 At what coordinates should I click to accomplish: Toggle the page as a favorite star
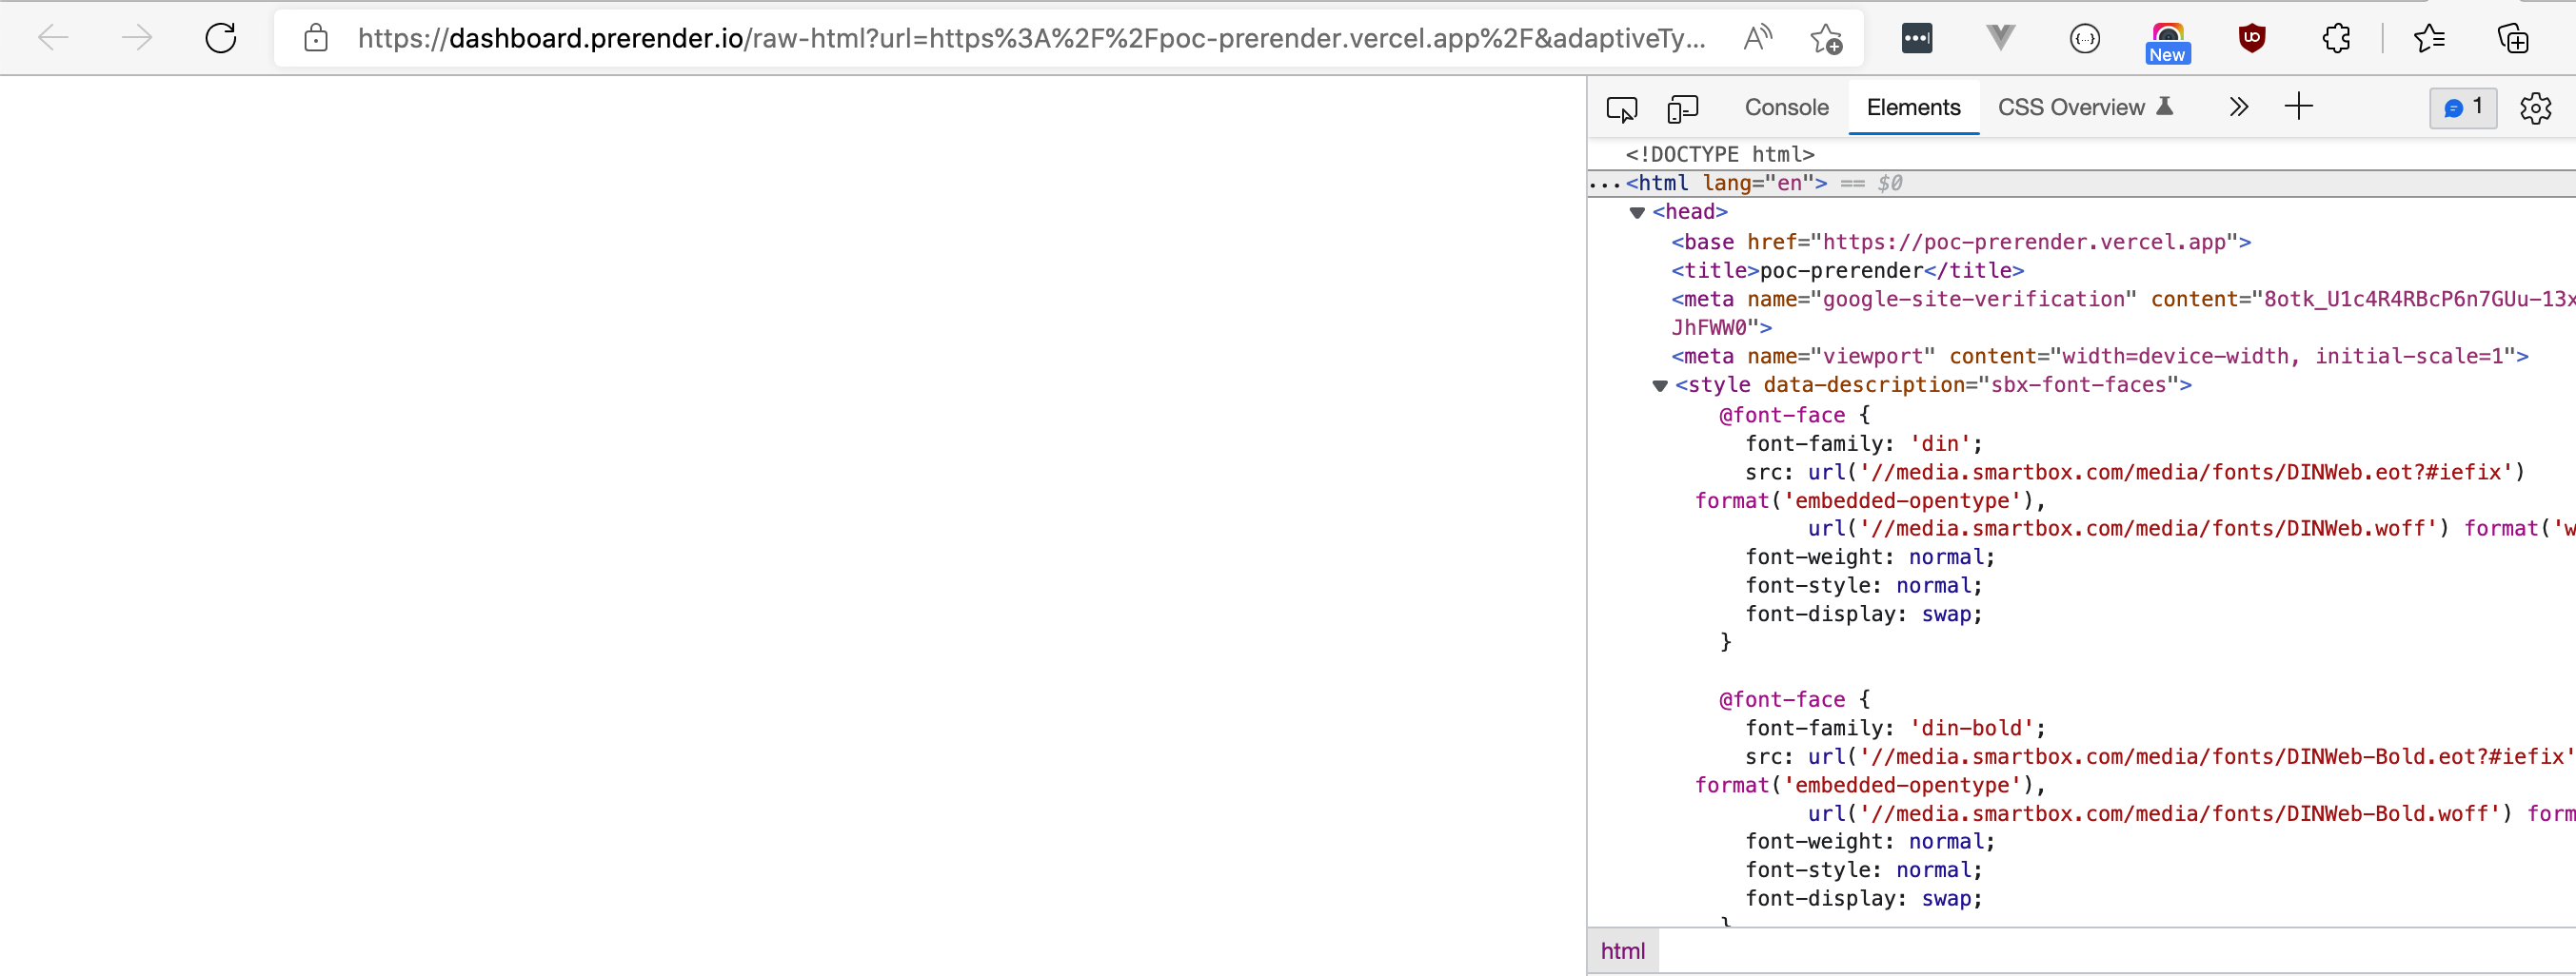tap(1826, 38)
